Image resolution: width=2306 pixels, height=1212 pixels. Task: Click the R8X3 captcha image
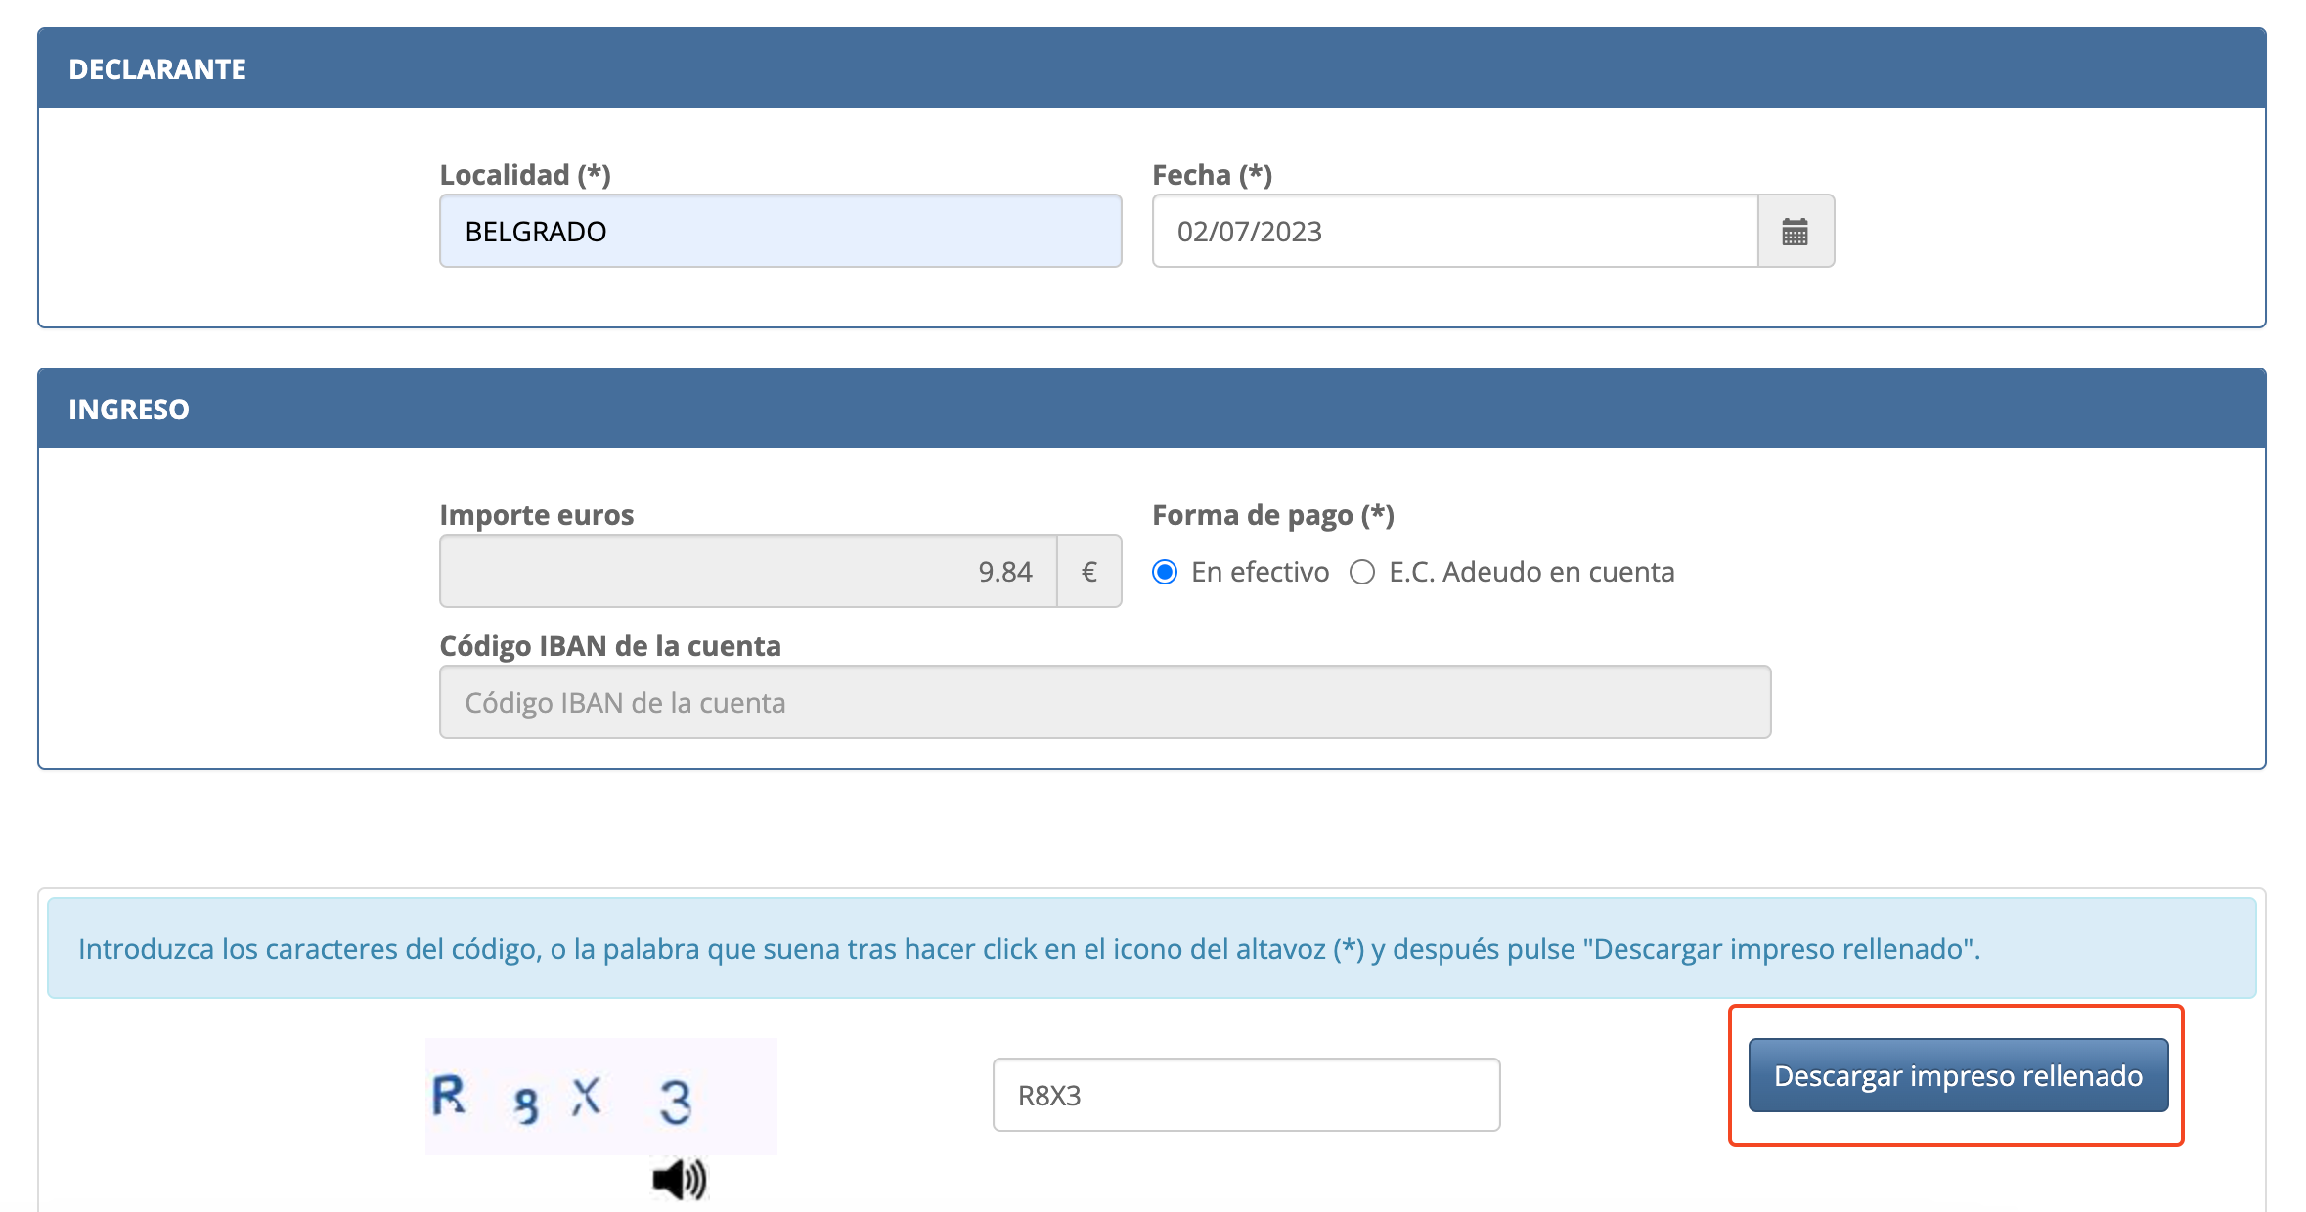click(x=600, y=1097)
